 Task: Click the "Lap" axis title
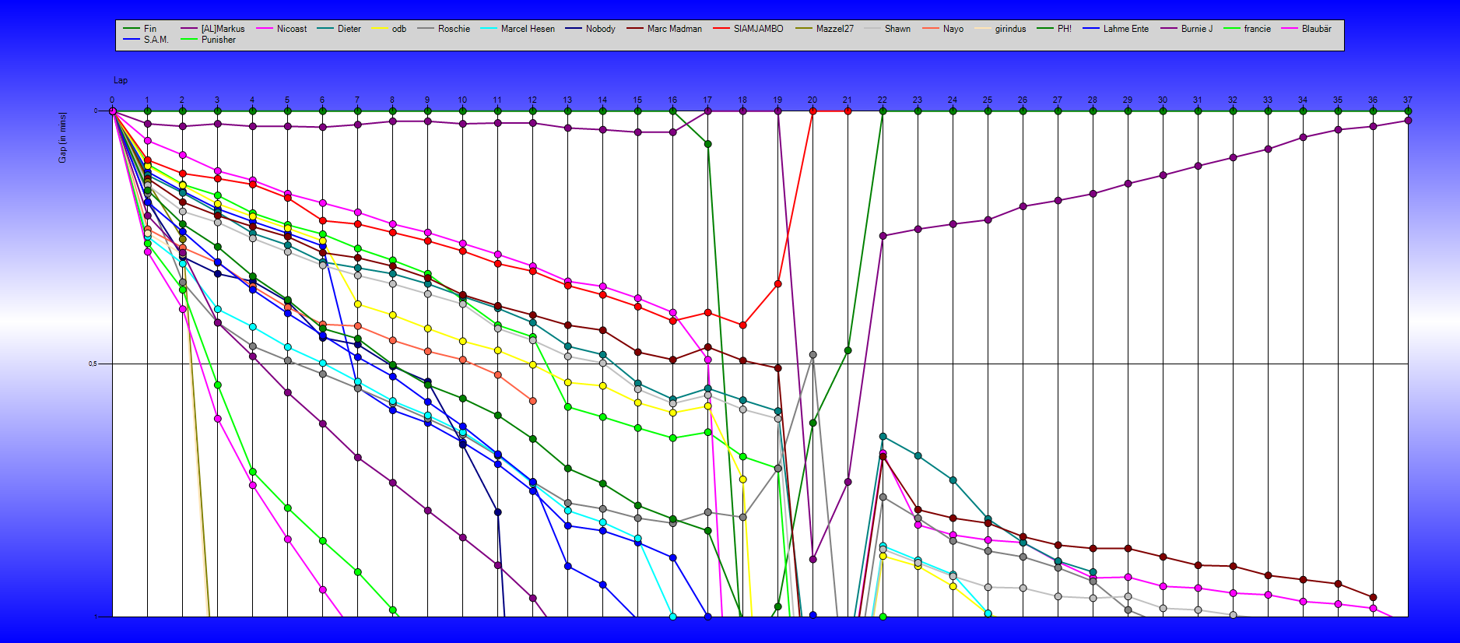[x=121, y=80]
